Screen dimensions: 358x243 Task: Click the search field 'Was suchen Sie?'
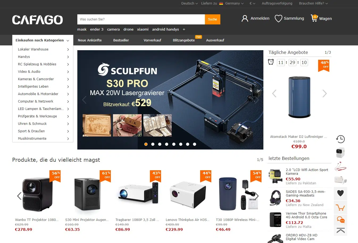141,19
